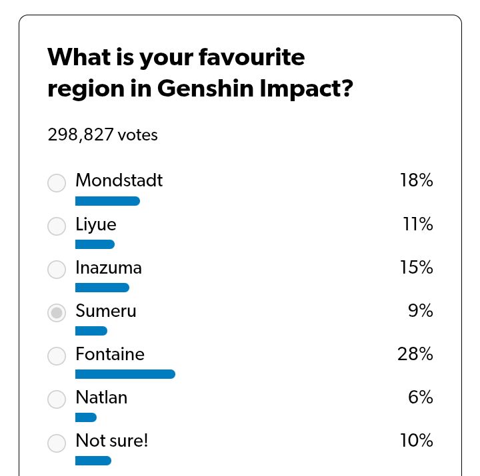Viewport: 480px width, 476px height.
Task: Click the Mondstadt option label
Action: click(x=119, y=180)
